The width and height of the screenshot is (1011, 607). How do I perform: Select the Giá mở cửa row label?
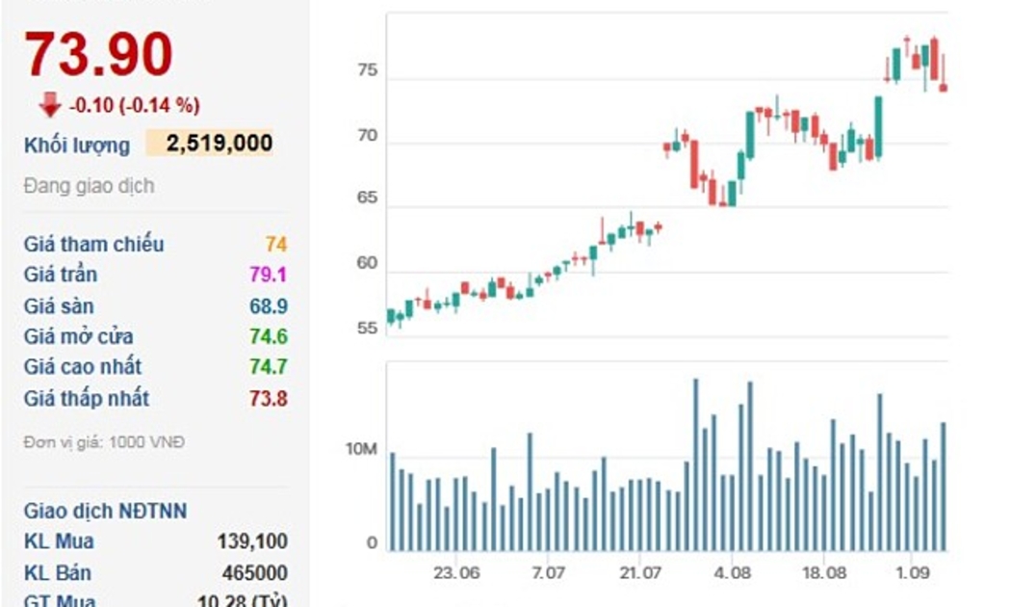(79, 336)
